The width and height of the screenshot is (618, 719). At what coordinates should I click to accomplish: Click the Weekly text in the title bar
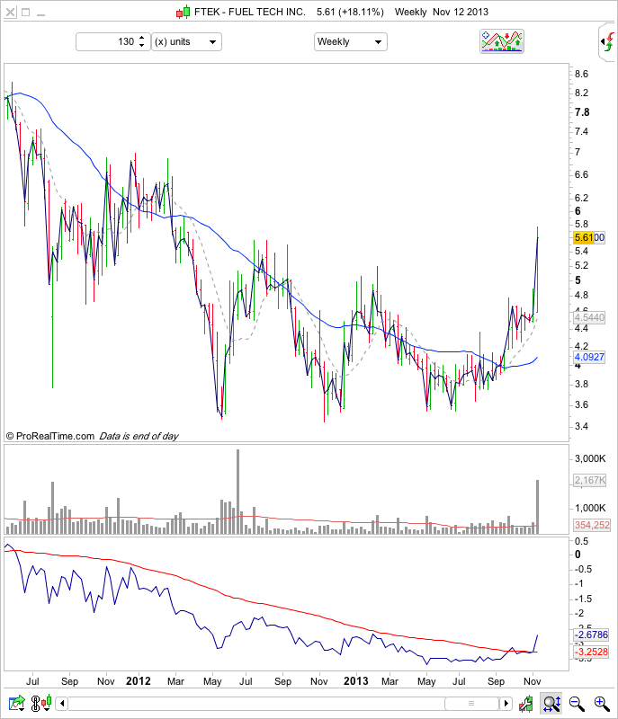pos(410,12)
